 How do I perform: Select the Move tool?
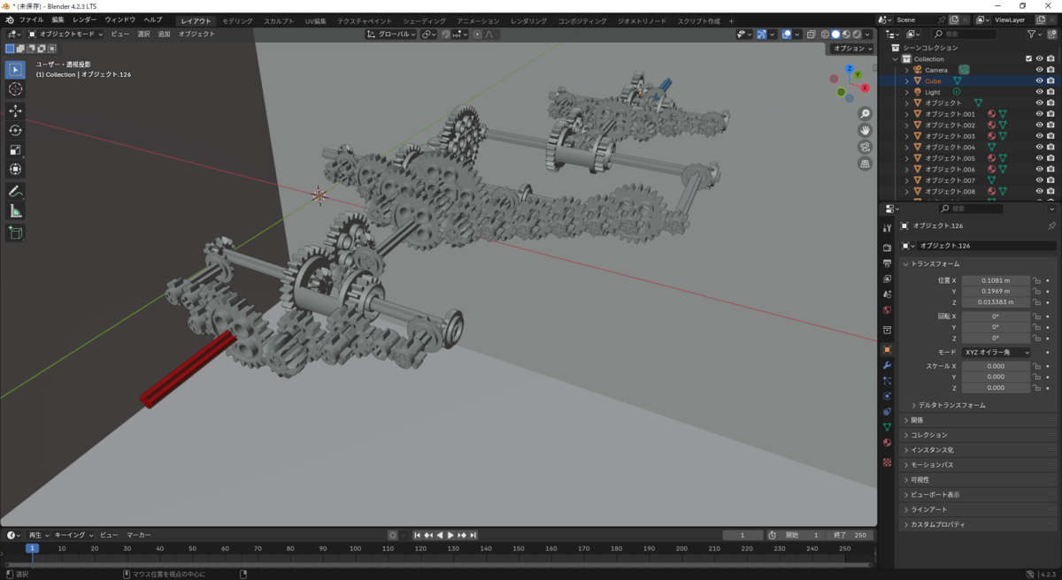[x=15, y=111]
